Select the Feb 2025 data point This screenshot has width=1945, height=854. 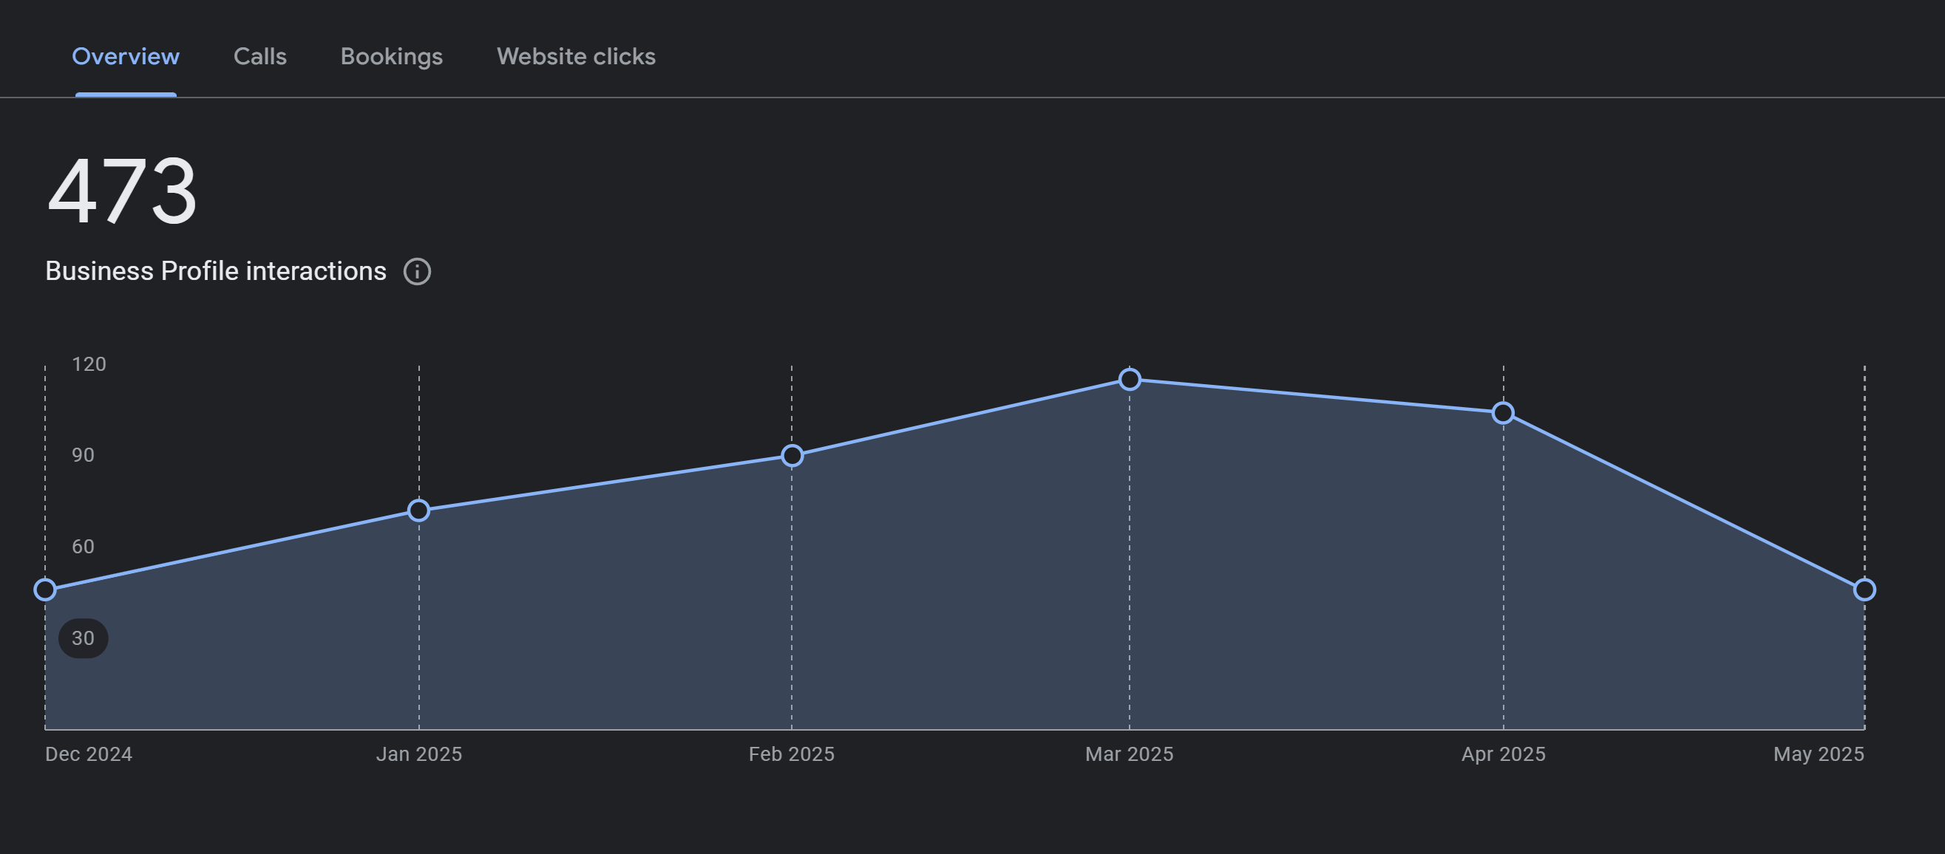792,456
